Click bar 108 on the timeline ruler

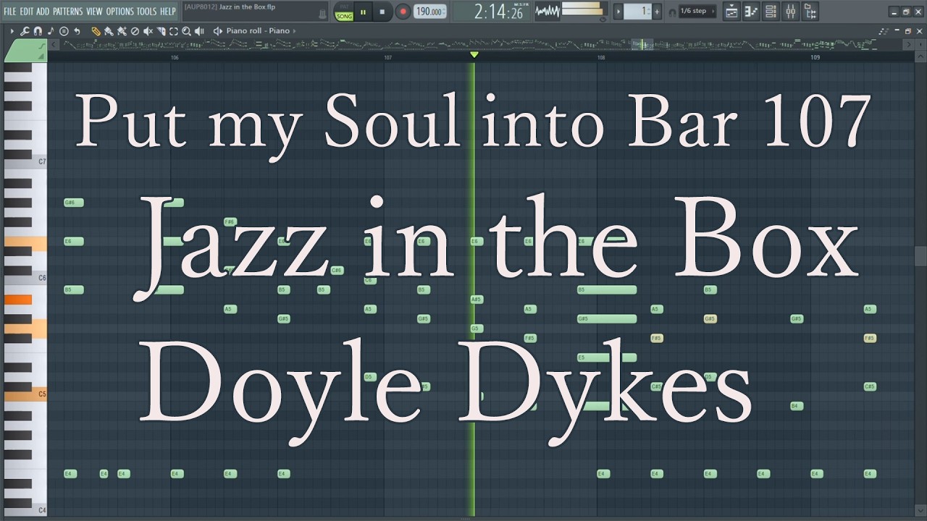(601, 58)
